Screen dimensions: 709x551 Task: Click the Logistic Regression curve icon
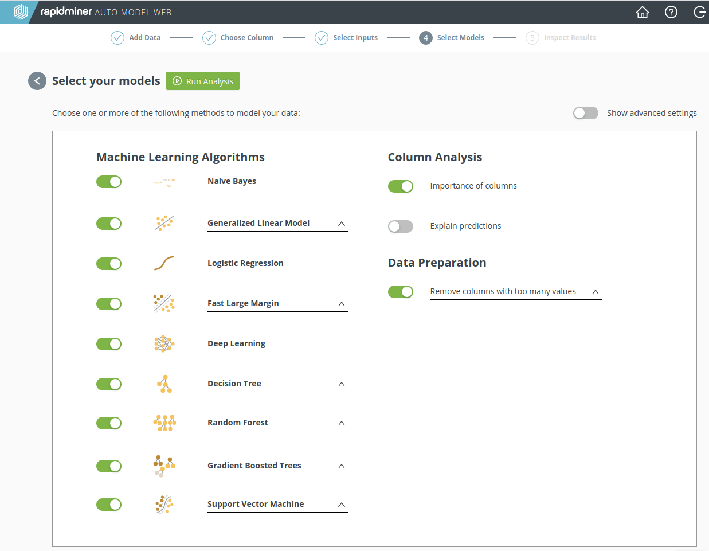(x=164, y=263)
